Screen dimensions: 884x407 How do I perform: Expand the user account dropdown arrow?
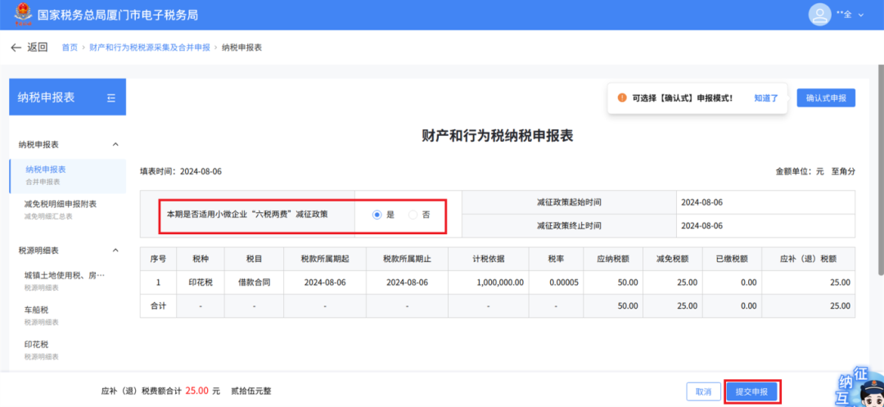click(x=860, y=16)
